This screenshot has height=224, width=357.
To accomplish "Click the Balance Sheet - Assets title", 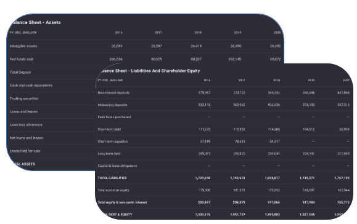I will click(x=35, y=22).
